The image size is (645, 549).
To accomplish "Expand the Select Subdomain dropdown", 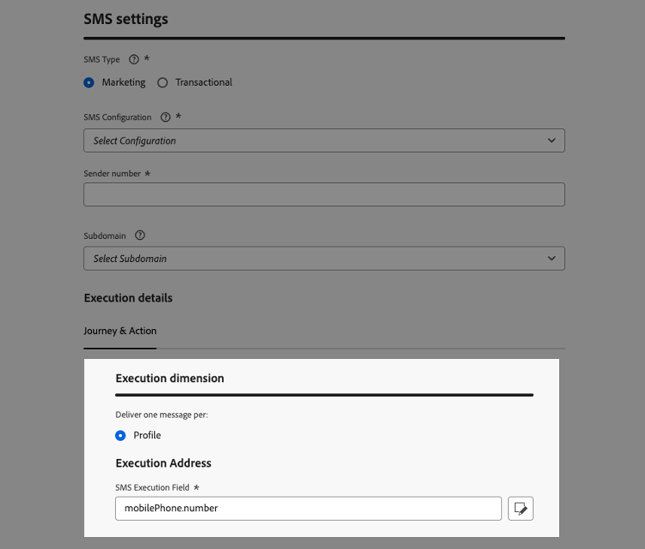I will click(323, 259).
